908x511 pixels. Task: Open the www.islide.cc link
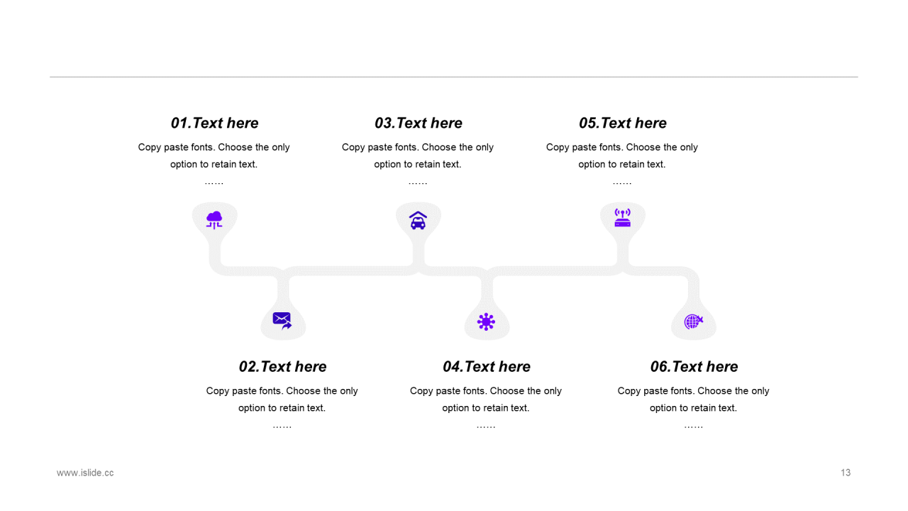point(85,473)
